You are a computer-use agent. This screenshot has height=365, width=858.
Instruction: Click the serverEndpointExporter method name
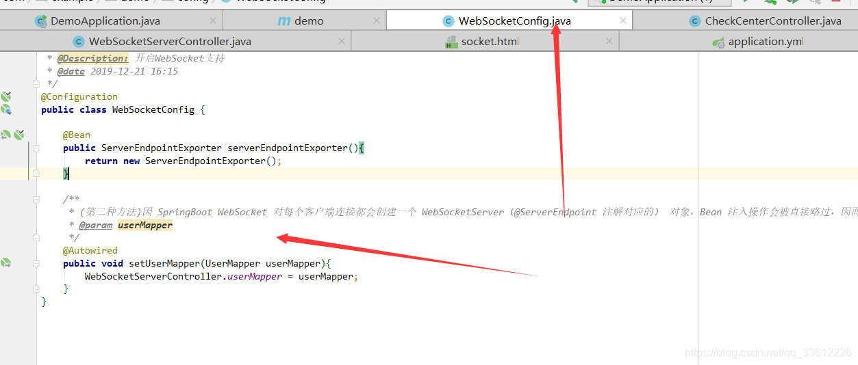(288, 148)
